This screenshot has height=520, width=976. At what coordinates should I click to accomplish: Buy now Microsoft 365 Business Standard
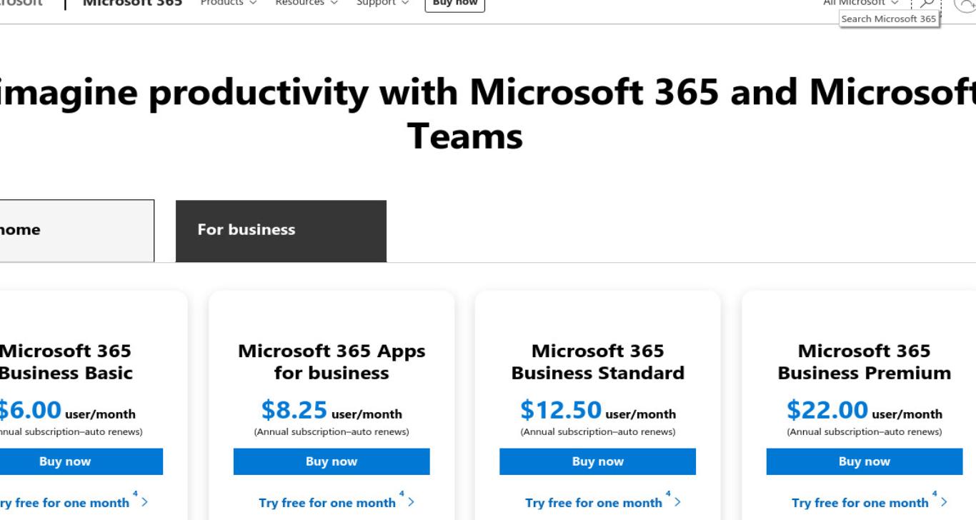pos(597,461)
